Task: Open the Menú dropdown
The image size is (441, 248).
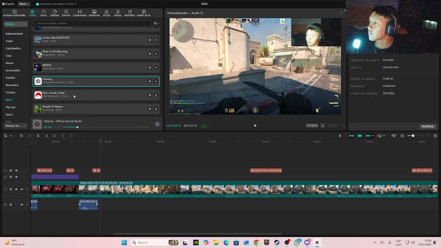Action: (24, 4)
